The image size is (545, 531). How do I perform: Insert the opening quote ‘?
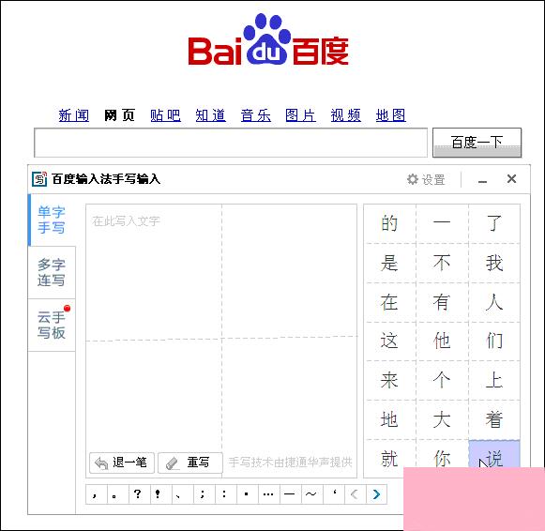[334, 493]
